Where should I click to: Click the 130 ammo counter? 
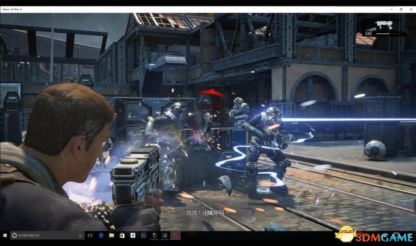[369, 34]
